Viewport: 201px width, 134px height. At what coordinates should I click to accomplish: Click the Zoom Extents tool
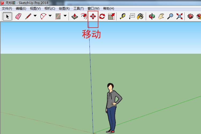coord(179,16)
